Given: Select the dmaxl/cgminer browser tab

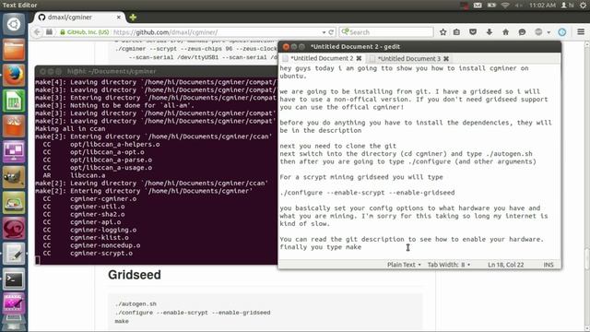Looking at the screenshot, I should click(79, 18).
